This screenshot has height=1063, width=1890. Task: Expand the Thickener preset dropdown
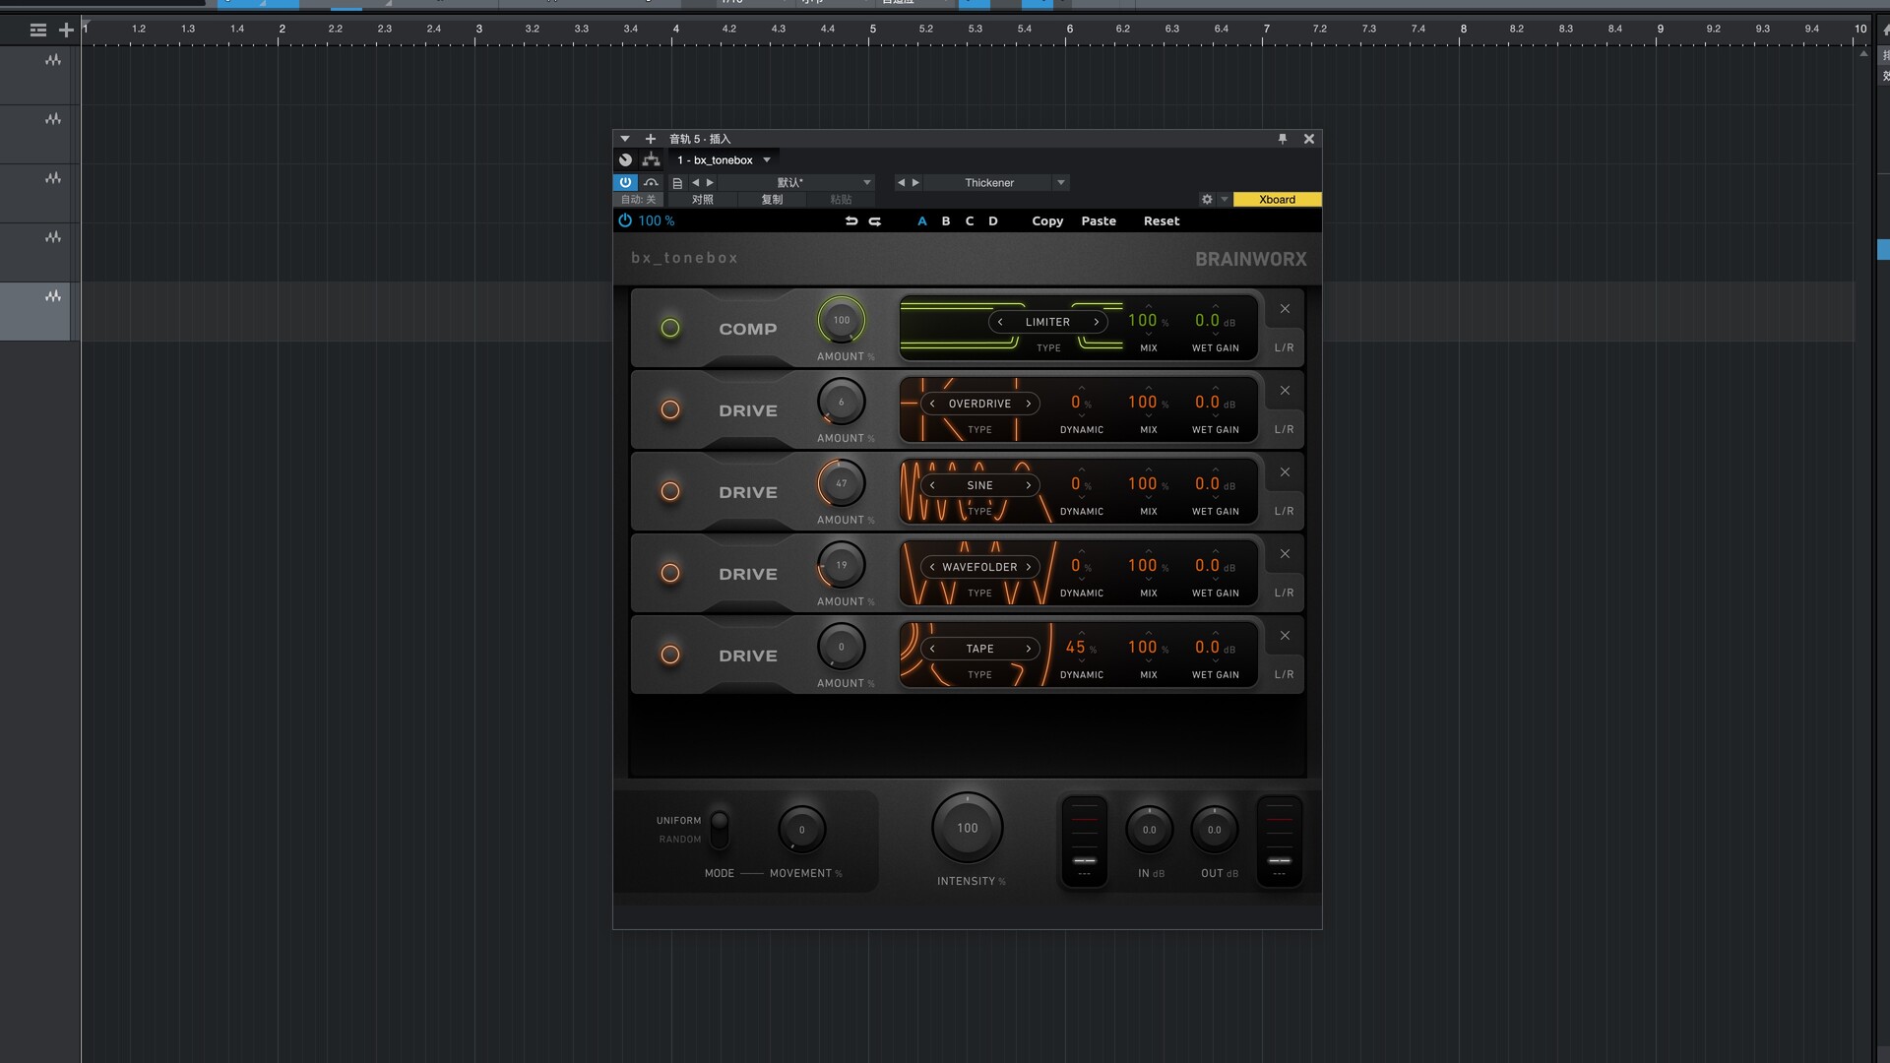coord(1060,183)
